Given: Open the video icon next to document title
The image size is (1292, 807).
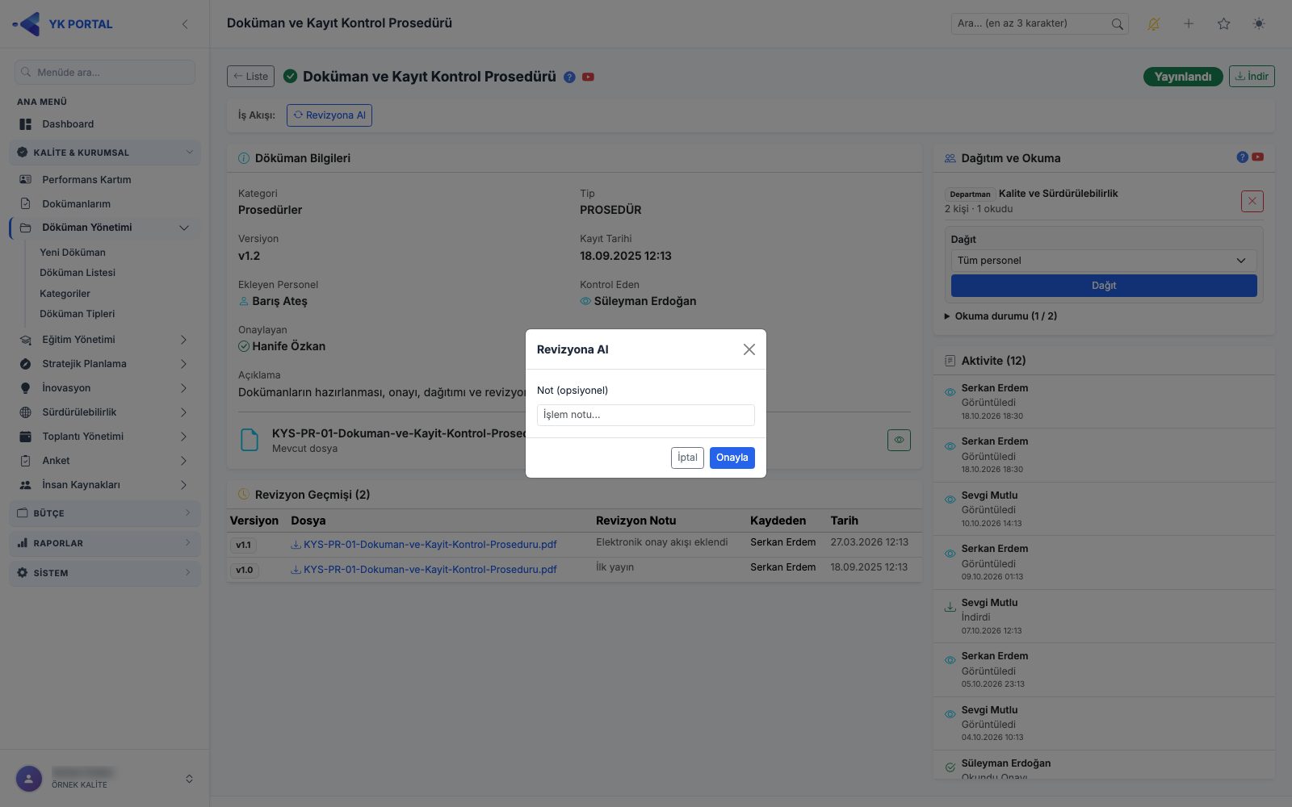Looking at the screenshot, I should coord(588,77).
